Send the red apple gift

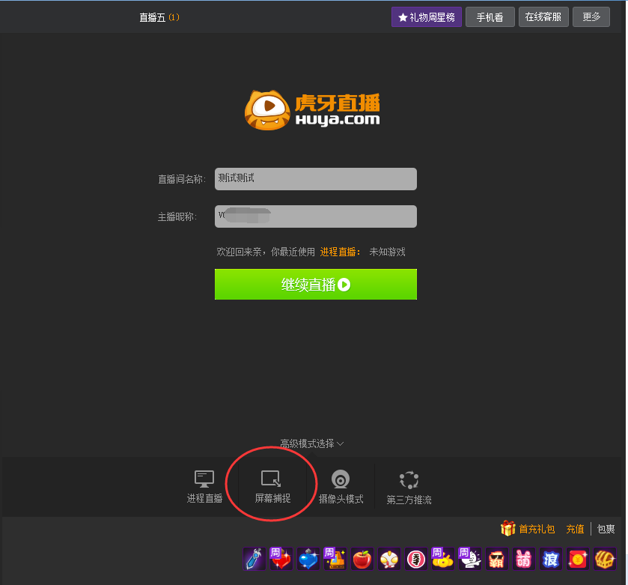coord(362,559)
